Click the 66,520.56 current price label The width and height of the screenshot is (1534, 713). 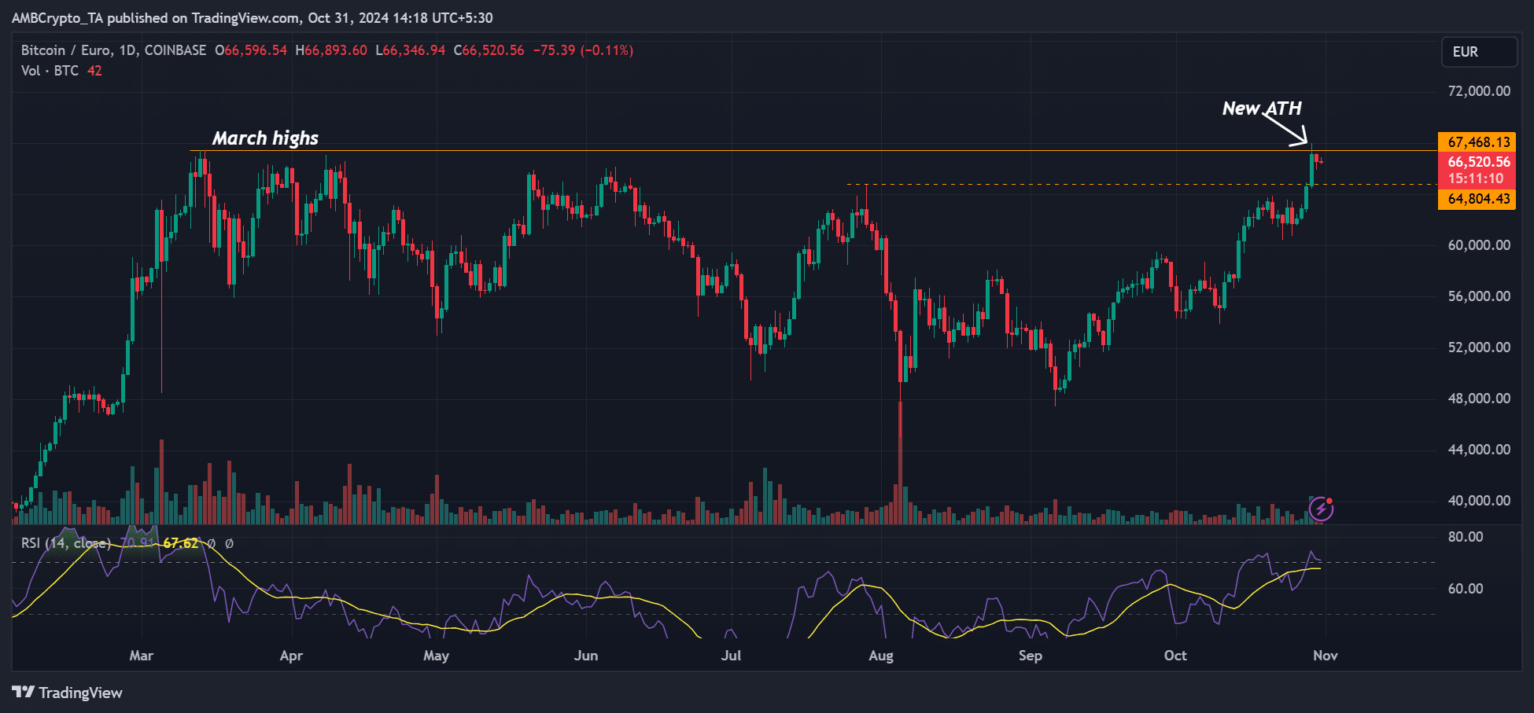coord(1479,162)
